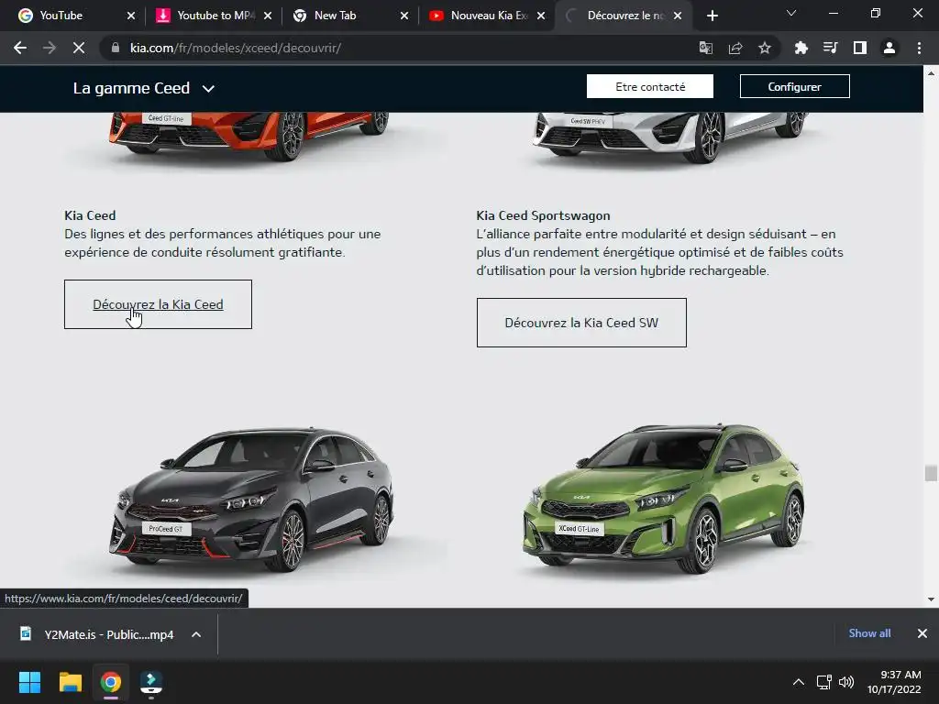Click Découvrez la Kia Ceed link
This screenshot has width=939, height=704.
click(158, 304)
